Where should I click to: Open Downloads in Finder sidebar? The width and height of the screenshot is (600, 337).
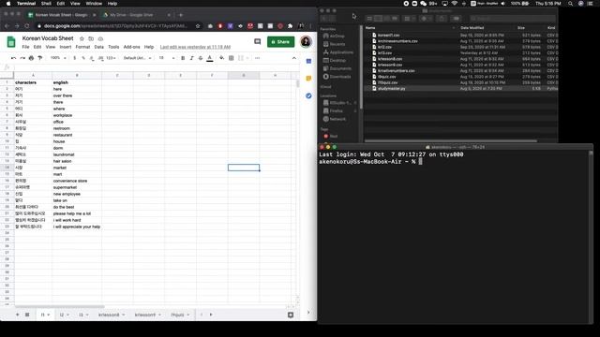pyautogui.click(x=337, y=77)
